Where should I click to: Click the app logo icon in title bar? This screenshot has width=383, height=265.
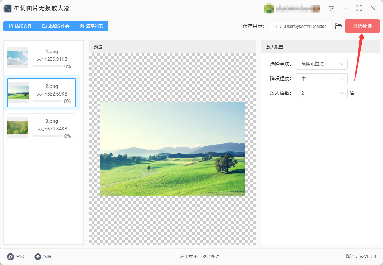[8, 8]
